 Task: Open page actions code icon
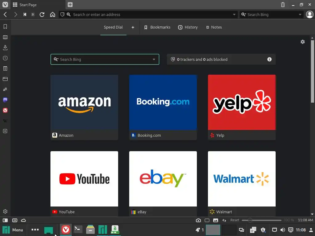224,220
